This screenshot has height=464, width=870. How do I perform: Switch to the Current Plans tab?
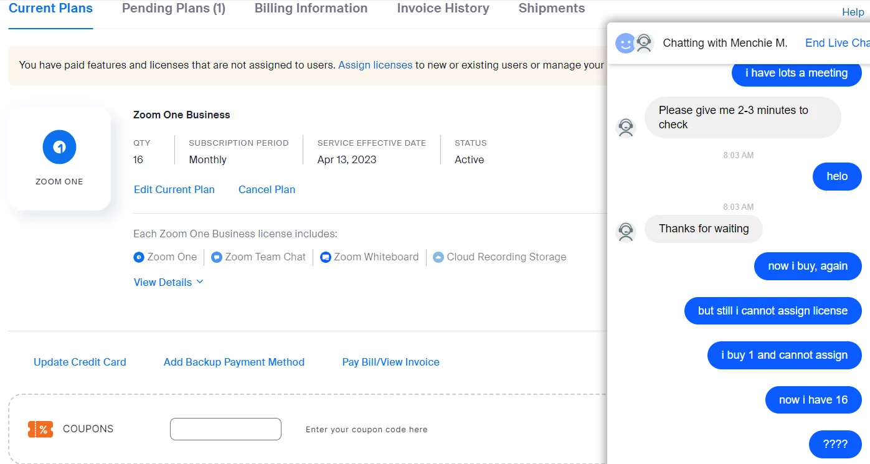coord(50,9)
